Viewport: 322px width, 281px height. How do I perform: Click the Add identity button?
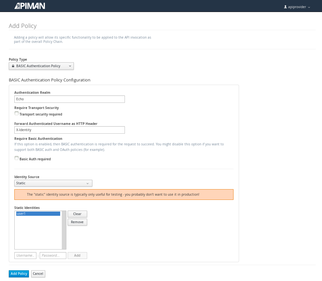[77, 255]
